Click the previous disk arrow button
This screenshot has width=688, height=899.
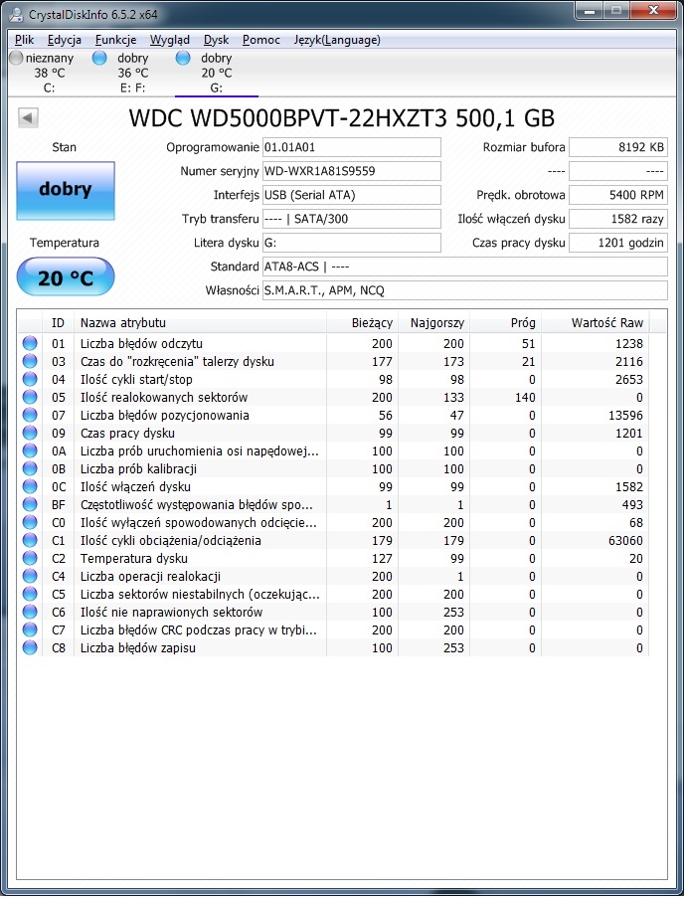(x=28, y=118)
